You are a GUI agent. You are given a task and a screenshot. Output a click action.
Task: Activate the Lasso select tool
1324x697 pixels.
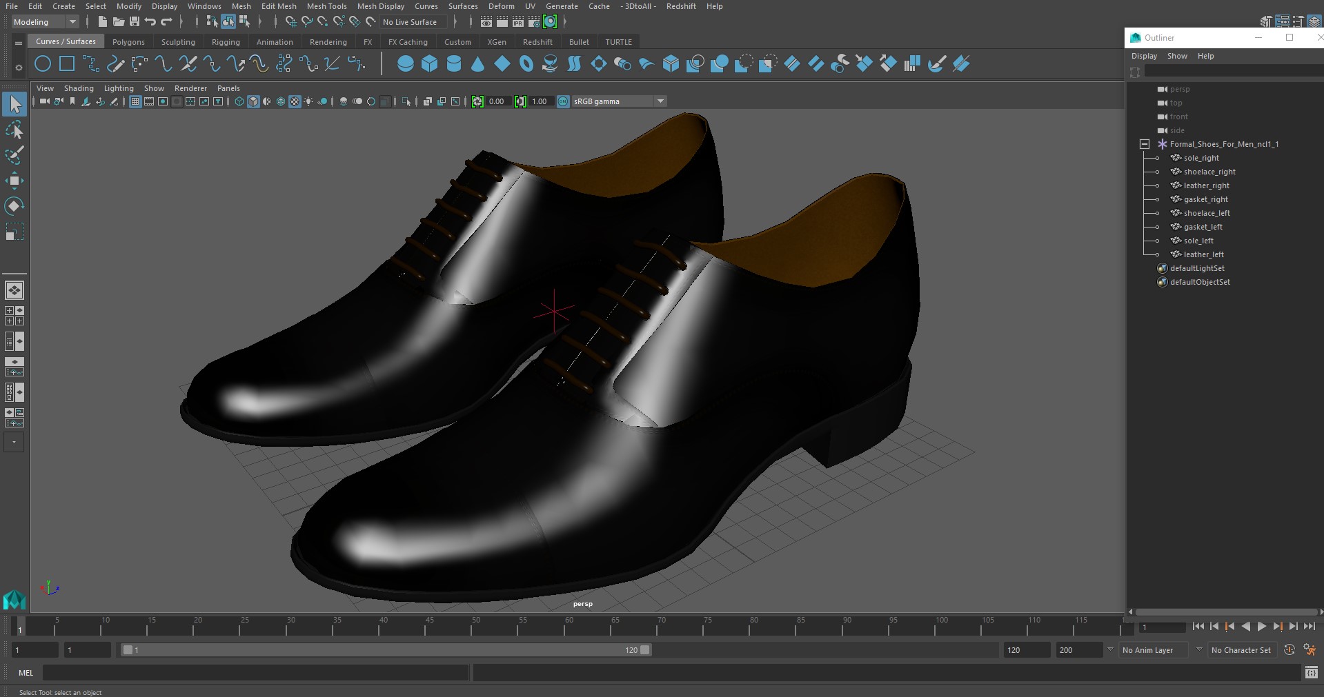coord(14,130)
